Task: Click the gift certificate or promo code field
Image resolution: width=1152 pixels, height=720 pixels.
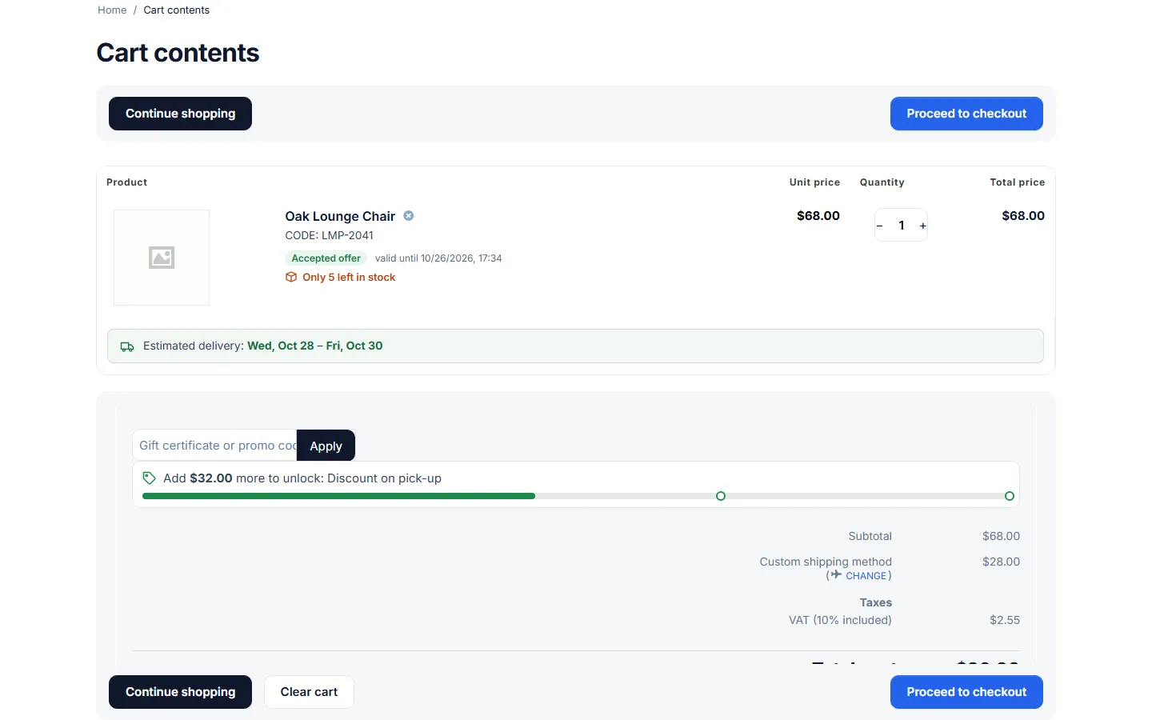Action: coord(214,446)
